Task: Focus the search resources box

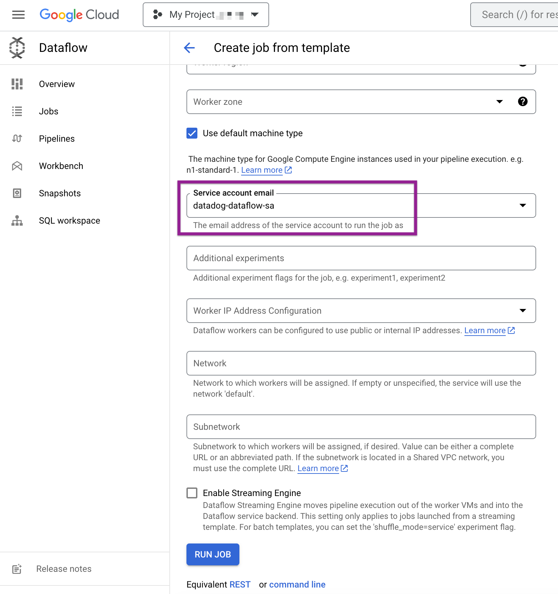Action: [x=514, y=15]
